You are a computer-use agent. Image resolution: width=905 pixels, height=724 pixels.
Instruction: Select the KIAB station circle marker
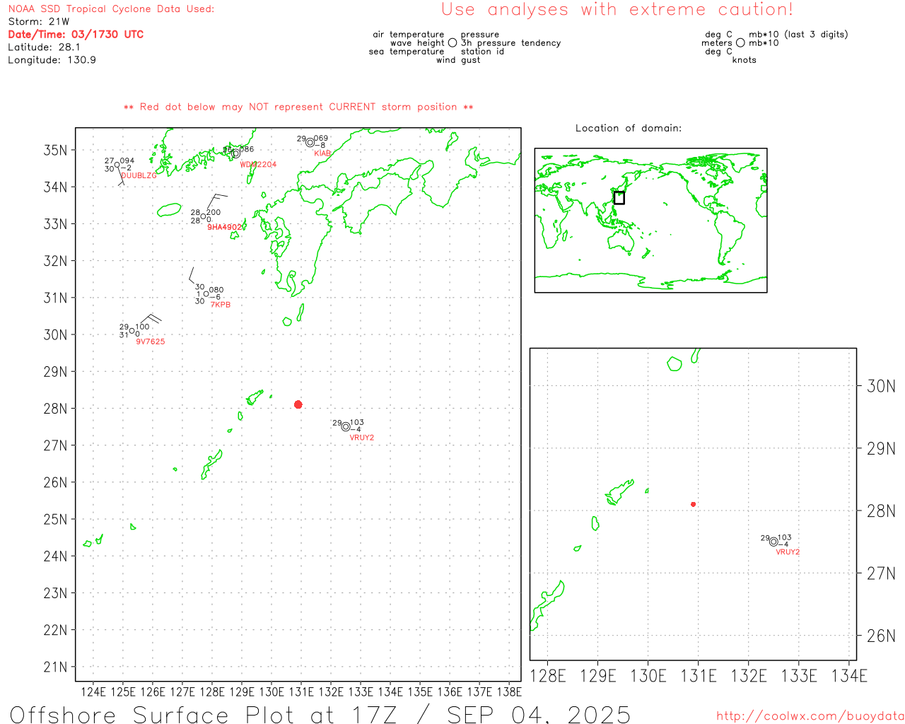click(310, 142)
